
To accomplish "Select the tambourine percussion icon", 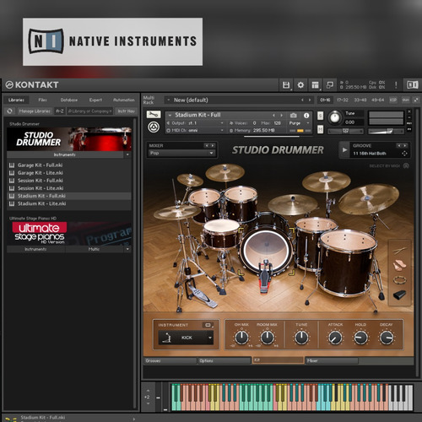I will click(x=400, y=280).
